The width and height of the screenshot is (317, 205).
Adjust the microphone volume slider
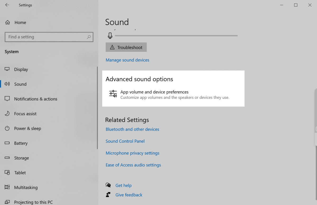tap(177, 35)
